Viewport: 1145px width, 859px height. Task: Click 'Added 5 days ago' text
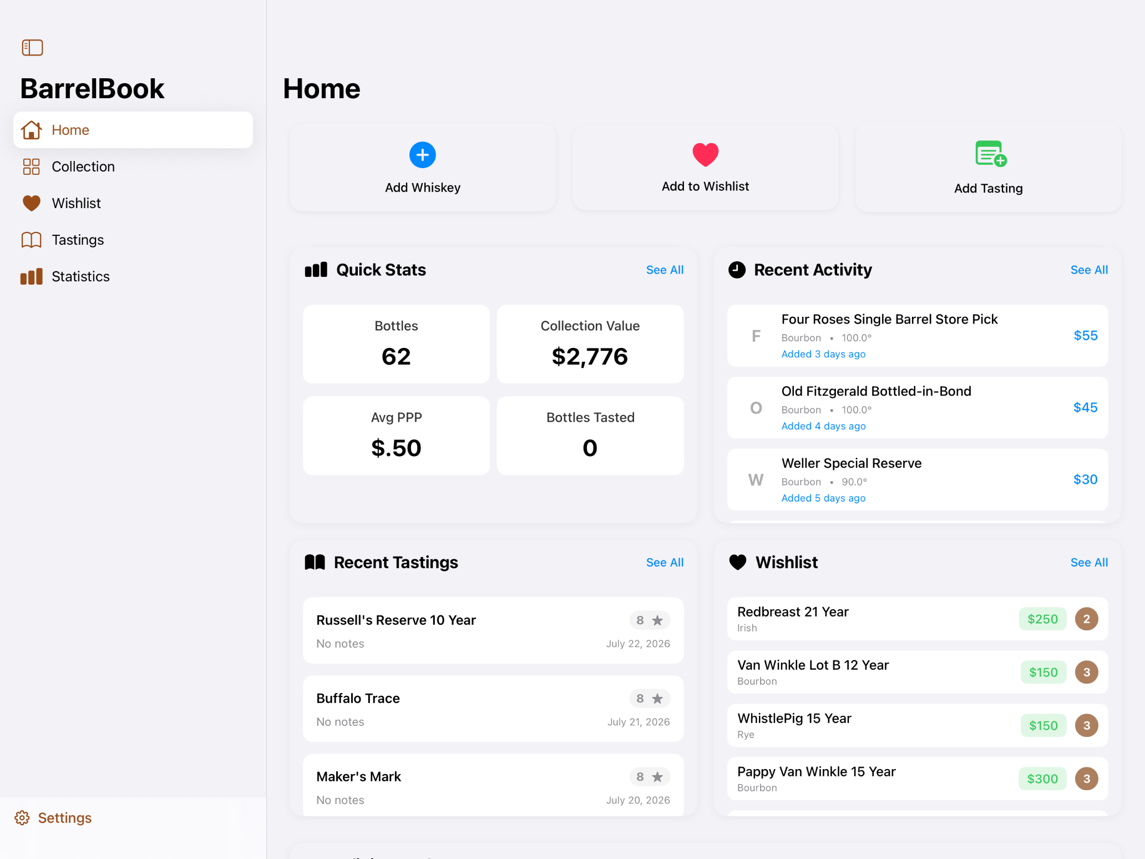pyautogui.click(x=823, y=498)
